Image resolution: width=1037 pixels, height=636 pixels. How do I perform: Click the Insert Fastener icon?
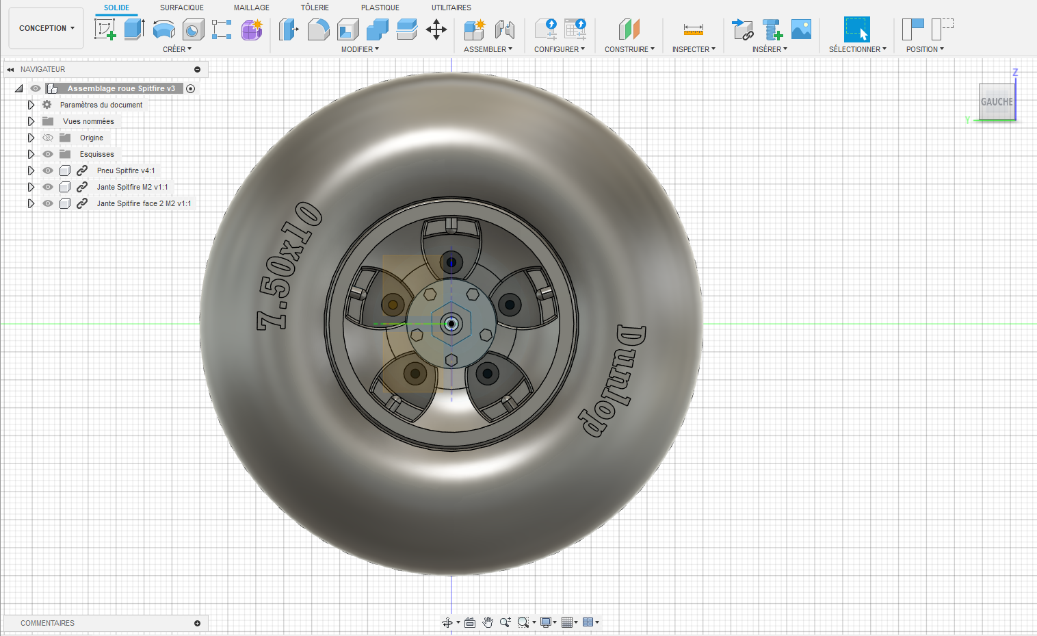pos(772,29)
